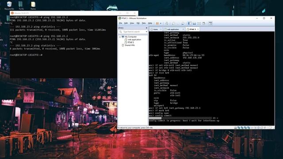Close the web application tab
Viewport: 283px width, 159px height.
(x=183, y=29)
